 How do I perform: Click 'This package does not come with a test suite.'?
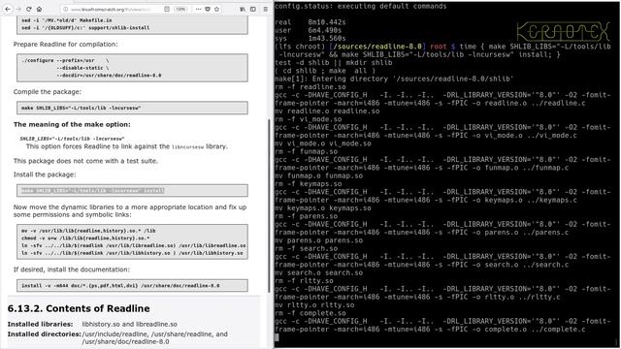point(85,161)
